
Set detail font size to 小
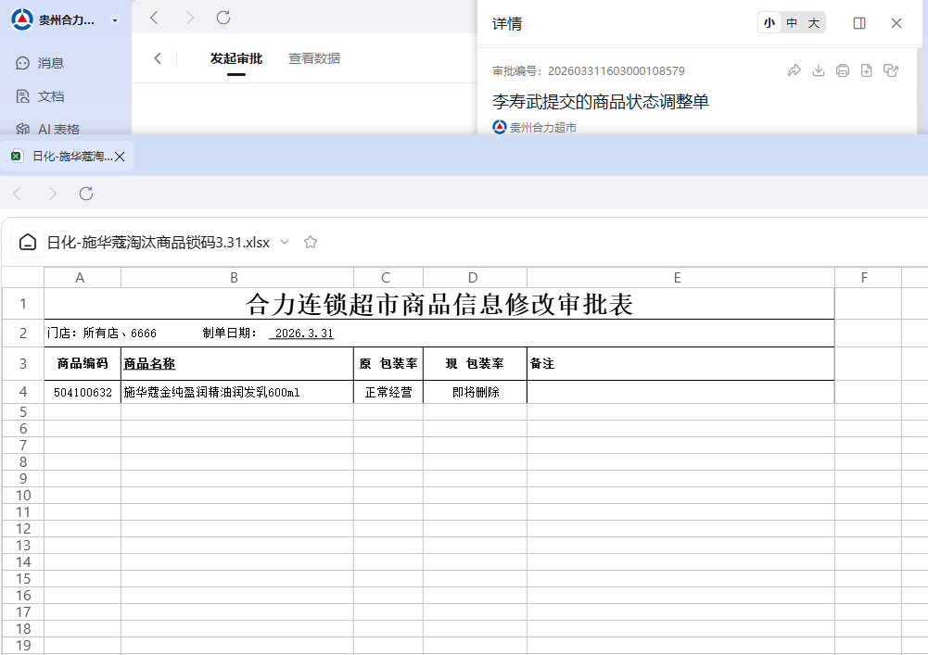point(769,23)
